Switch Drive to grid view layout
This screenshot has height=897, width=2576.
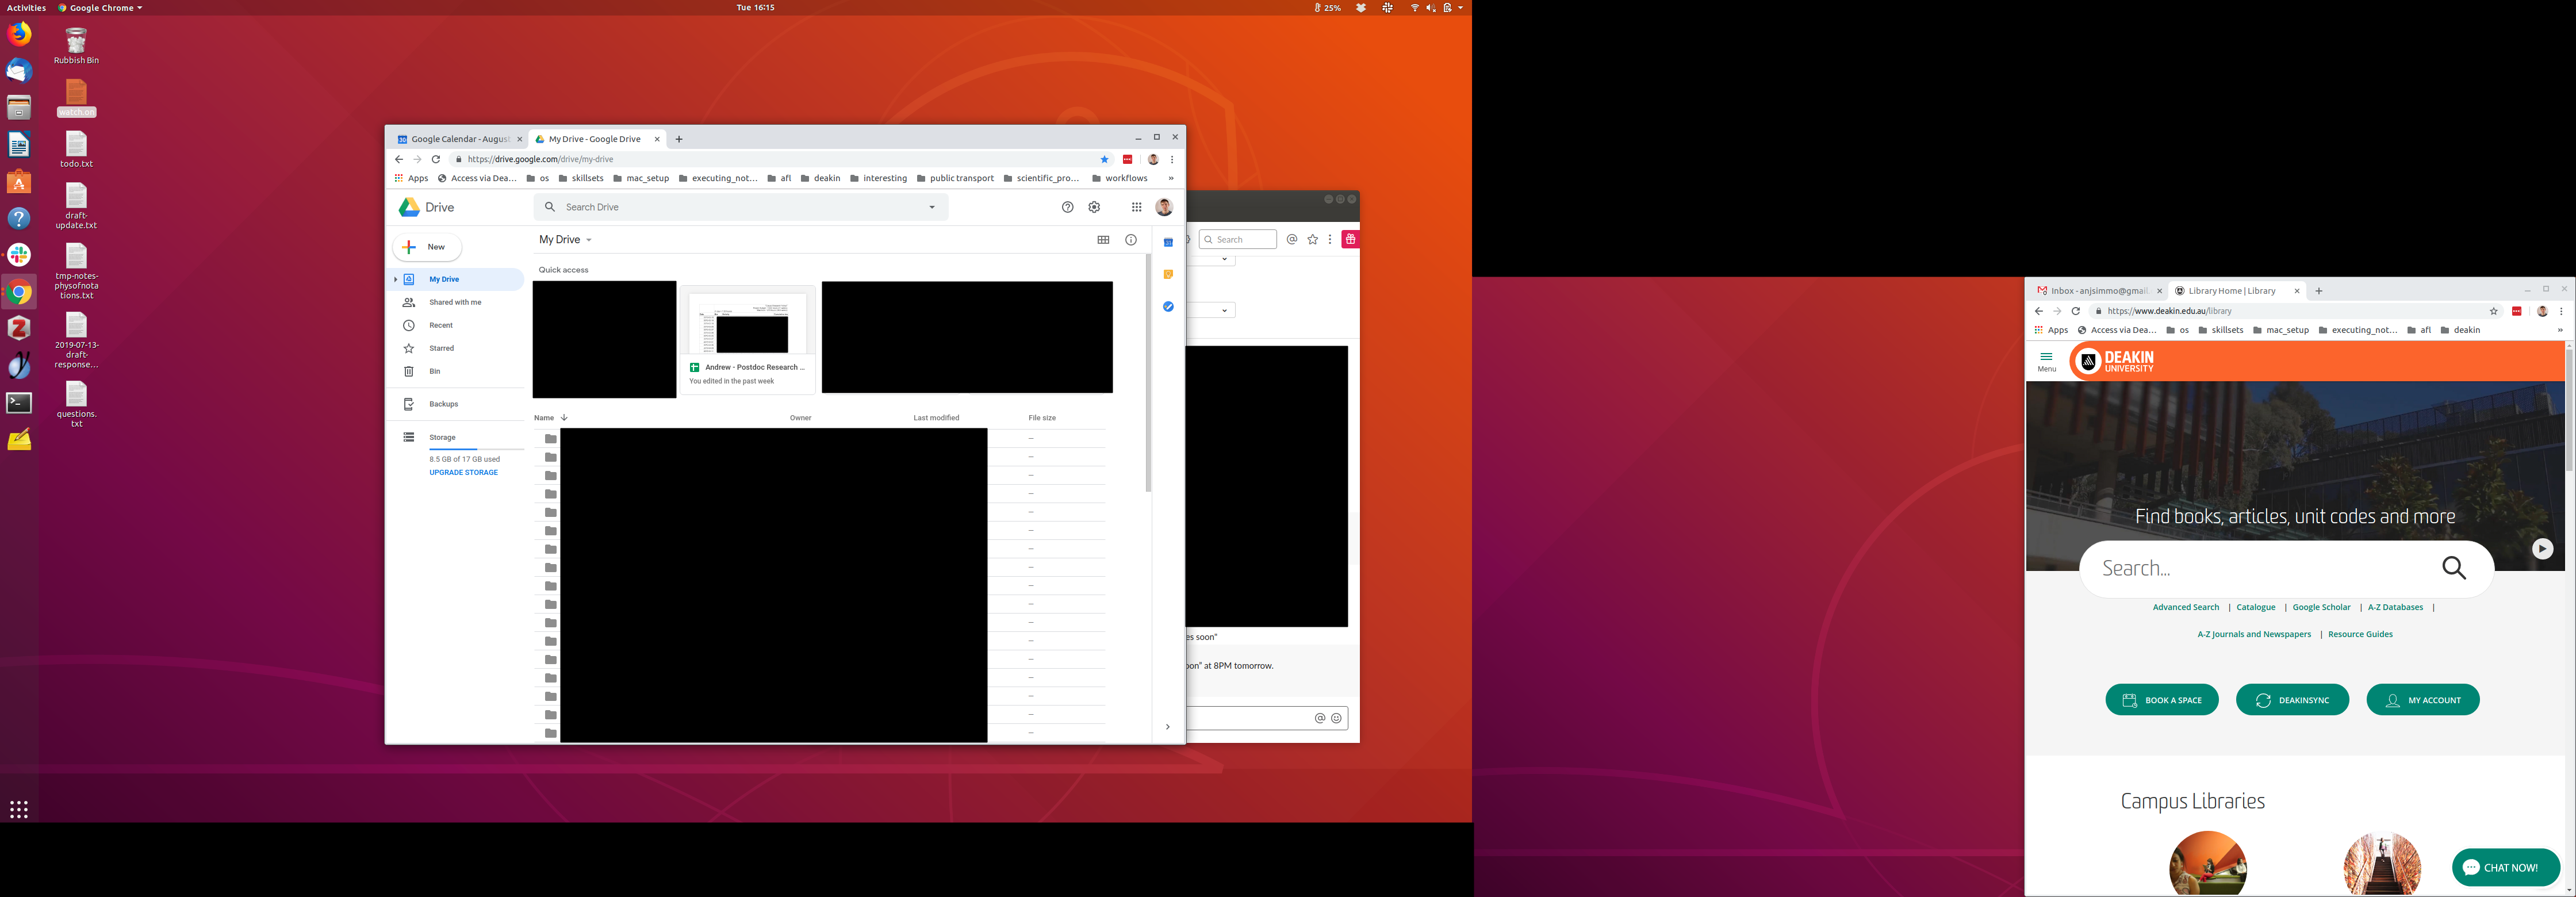point(1103,240)
